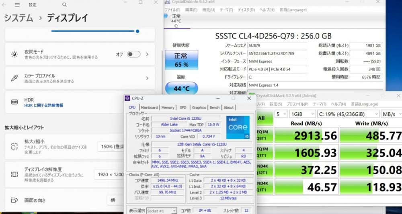This screenshot has width=402, height=214.
Task: Open CrystalDiskInfo Edit (編集) menu
Action: [x=191, y=10]
